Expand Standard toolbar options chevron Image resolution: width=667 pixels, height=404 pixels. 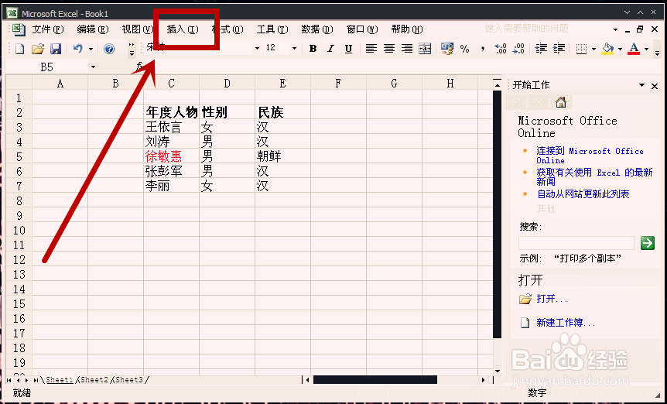click(x=132, y=49)
